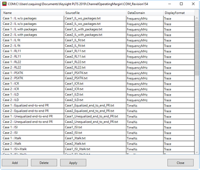Minimize the COM window
The height and width of the screenshot is (170, 200).
(169, 4)
